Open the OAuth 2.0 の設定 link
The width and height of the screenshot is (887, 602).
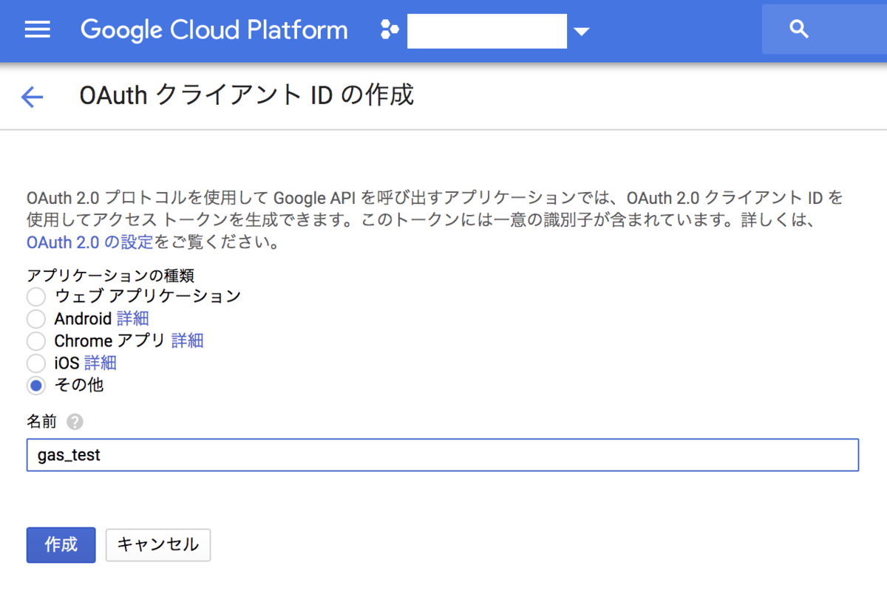pyautogui.click(x=90, y=242)
